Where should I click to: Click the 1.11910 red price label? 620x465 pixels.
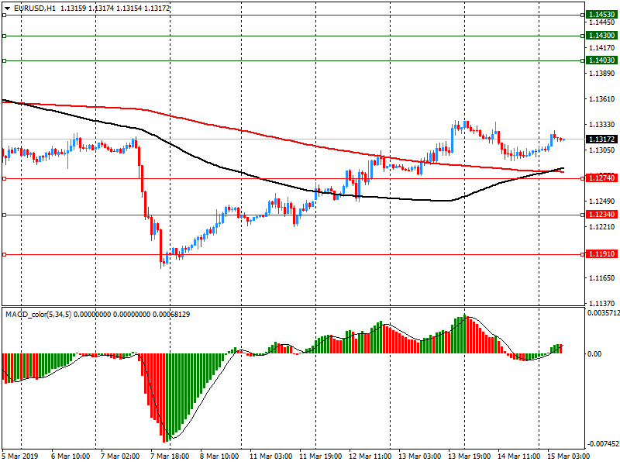[x=601, y=254]
